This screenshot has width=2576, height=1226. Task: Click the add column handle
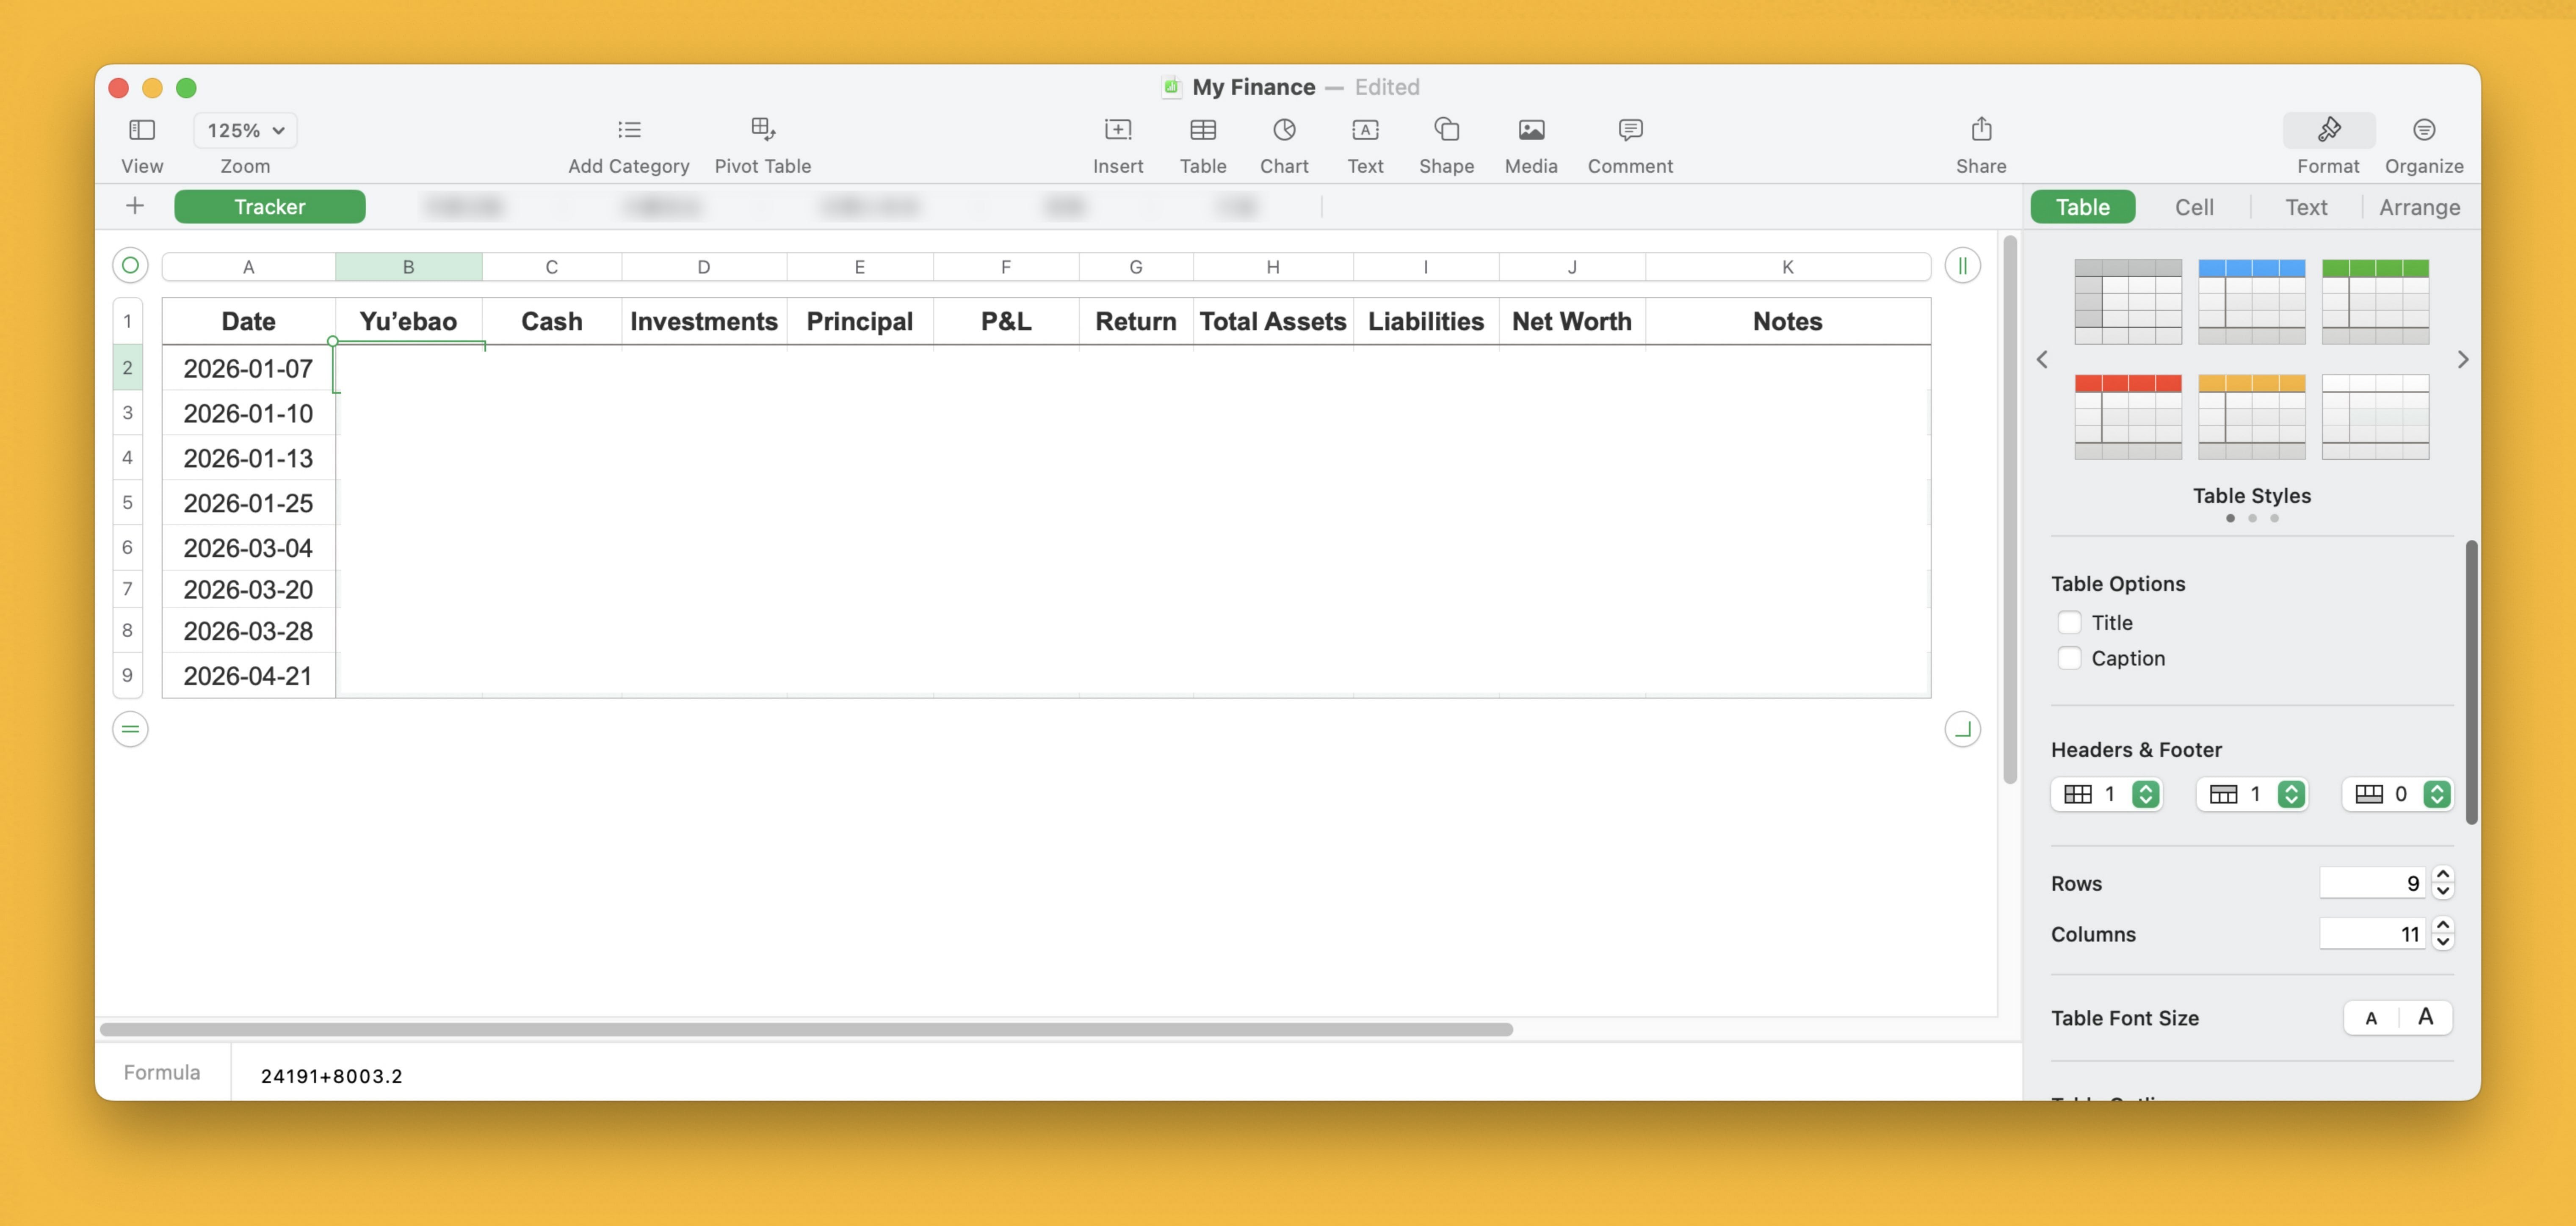click(x=1963, y=266)
